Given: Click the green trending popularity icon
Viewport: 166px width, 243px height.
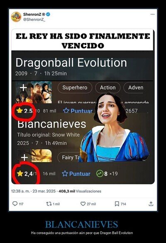Looking at the screenshot, I should point(100,173).
